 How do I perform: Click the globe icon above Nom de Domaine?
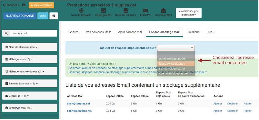[81, 11]
